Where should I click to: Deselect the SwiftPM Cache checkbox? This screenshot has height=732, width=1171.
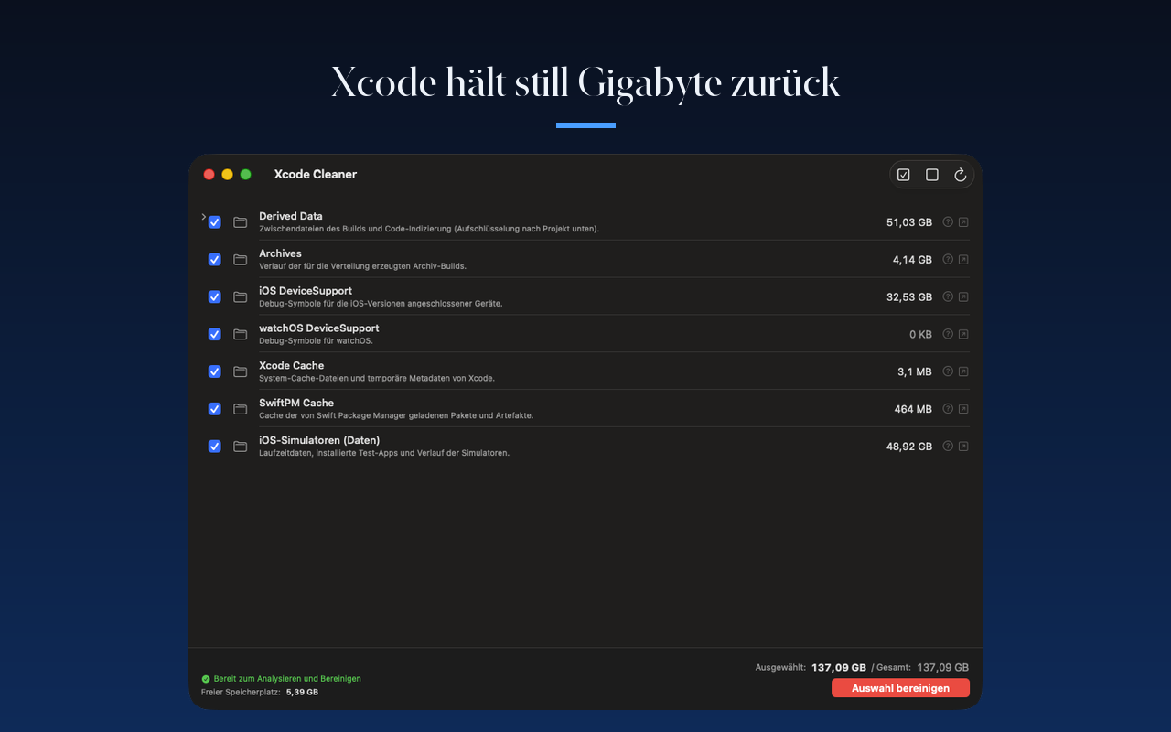[215, 409]
